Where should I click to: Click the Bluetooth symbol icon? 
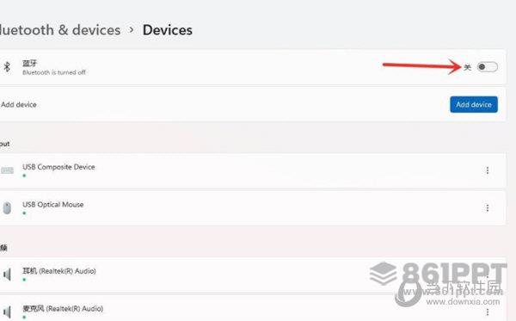(7, 67)
